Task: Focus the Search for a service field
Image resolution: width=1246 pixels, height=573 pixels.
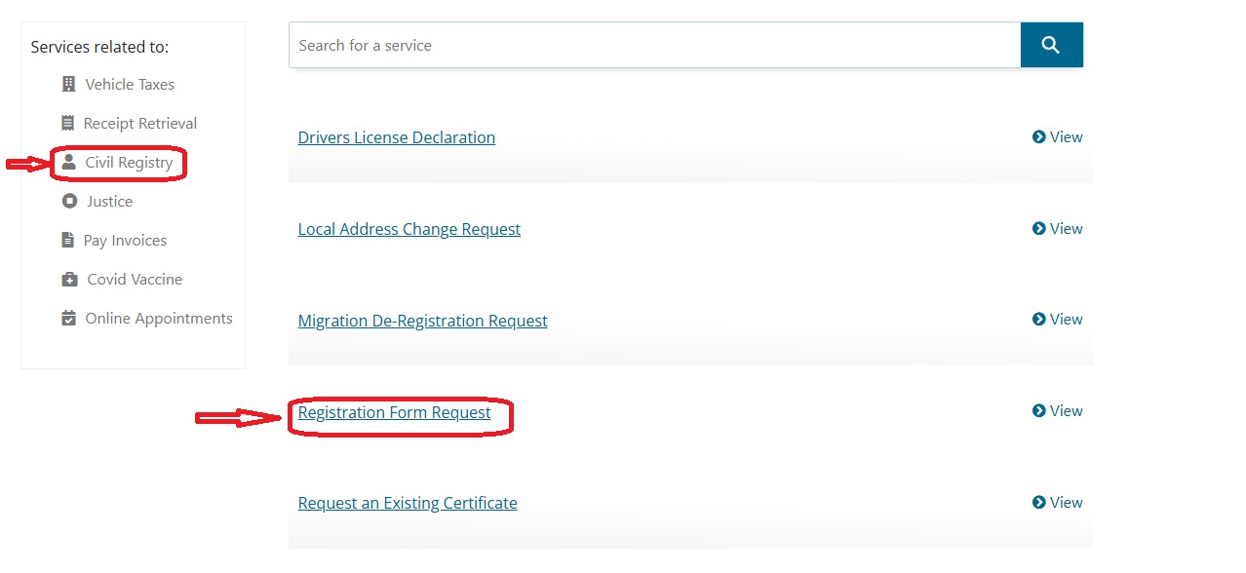Action: coord(653,46)
